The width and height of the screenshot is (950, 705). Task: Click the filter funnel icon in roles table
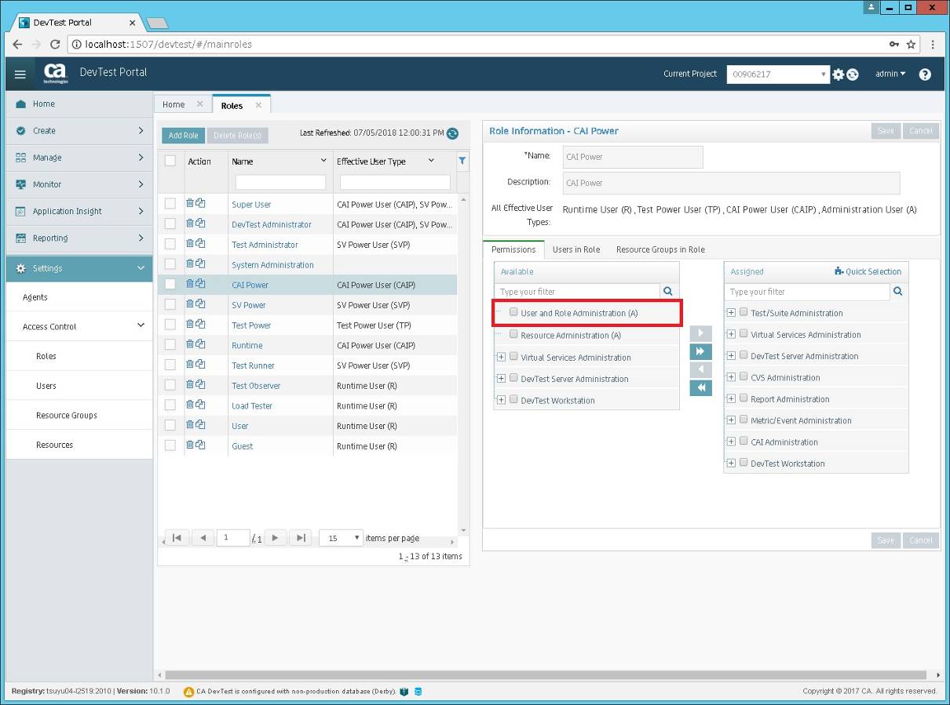pyautogui.click(x=462, y=161)
